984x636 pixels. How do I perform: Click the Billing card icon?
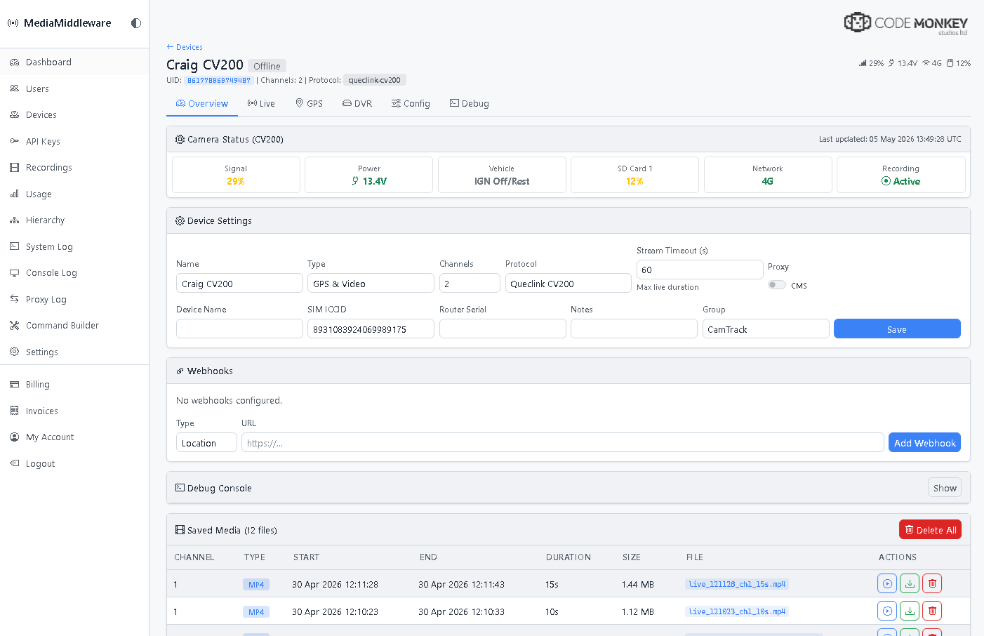point(14,384)
